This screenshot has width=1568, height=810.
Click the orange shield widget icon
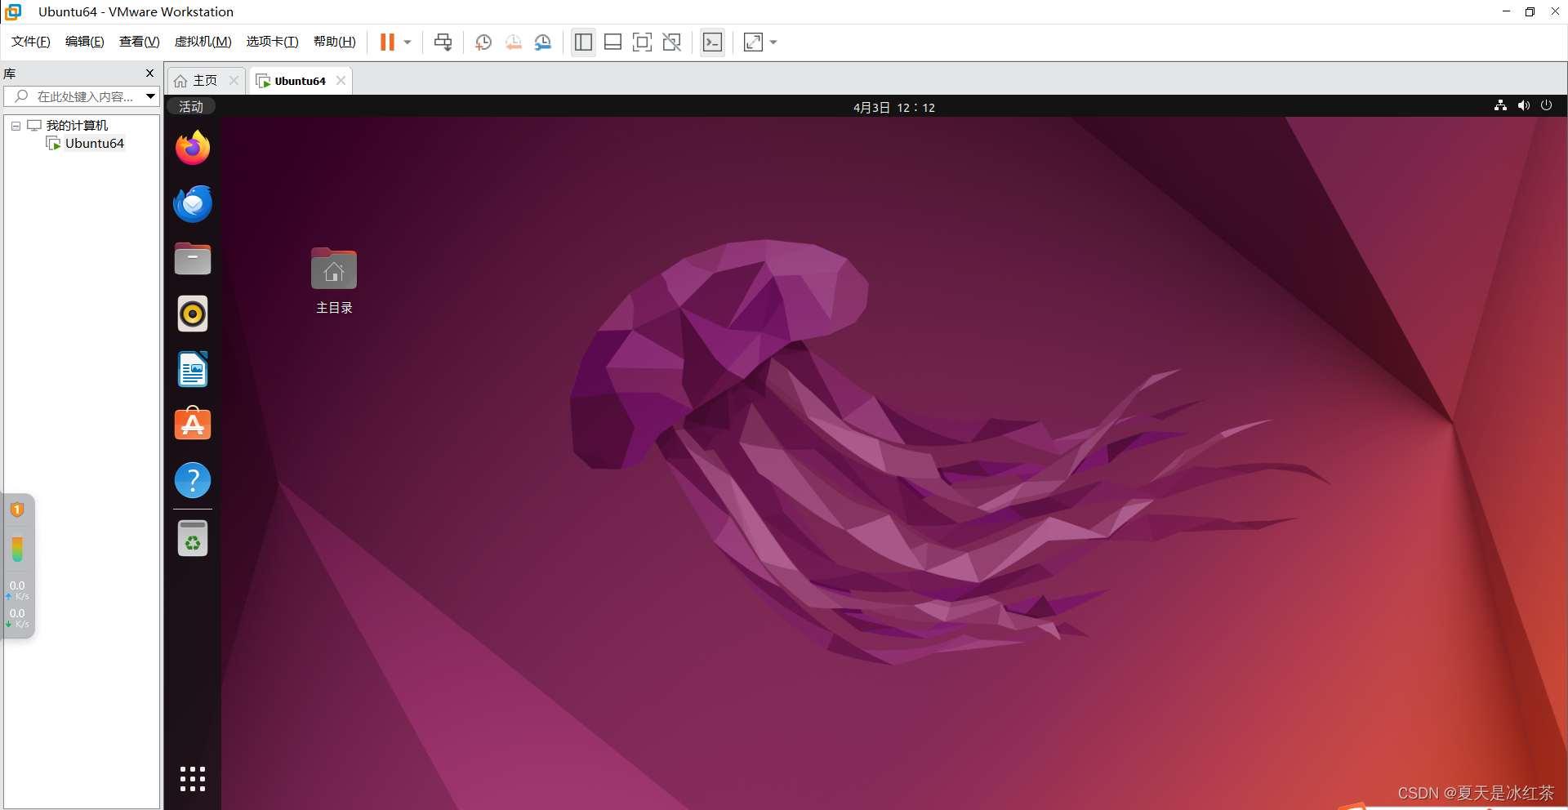click(x=17, y=510)
